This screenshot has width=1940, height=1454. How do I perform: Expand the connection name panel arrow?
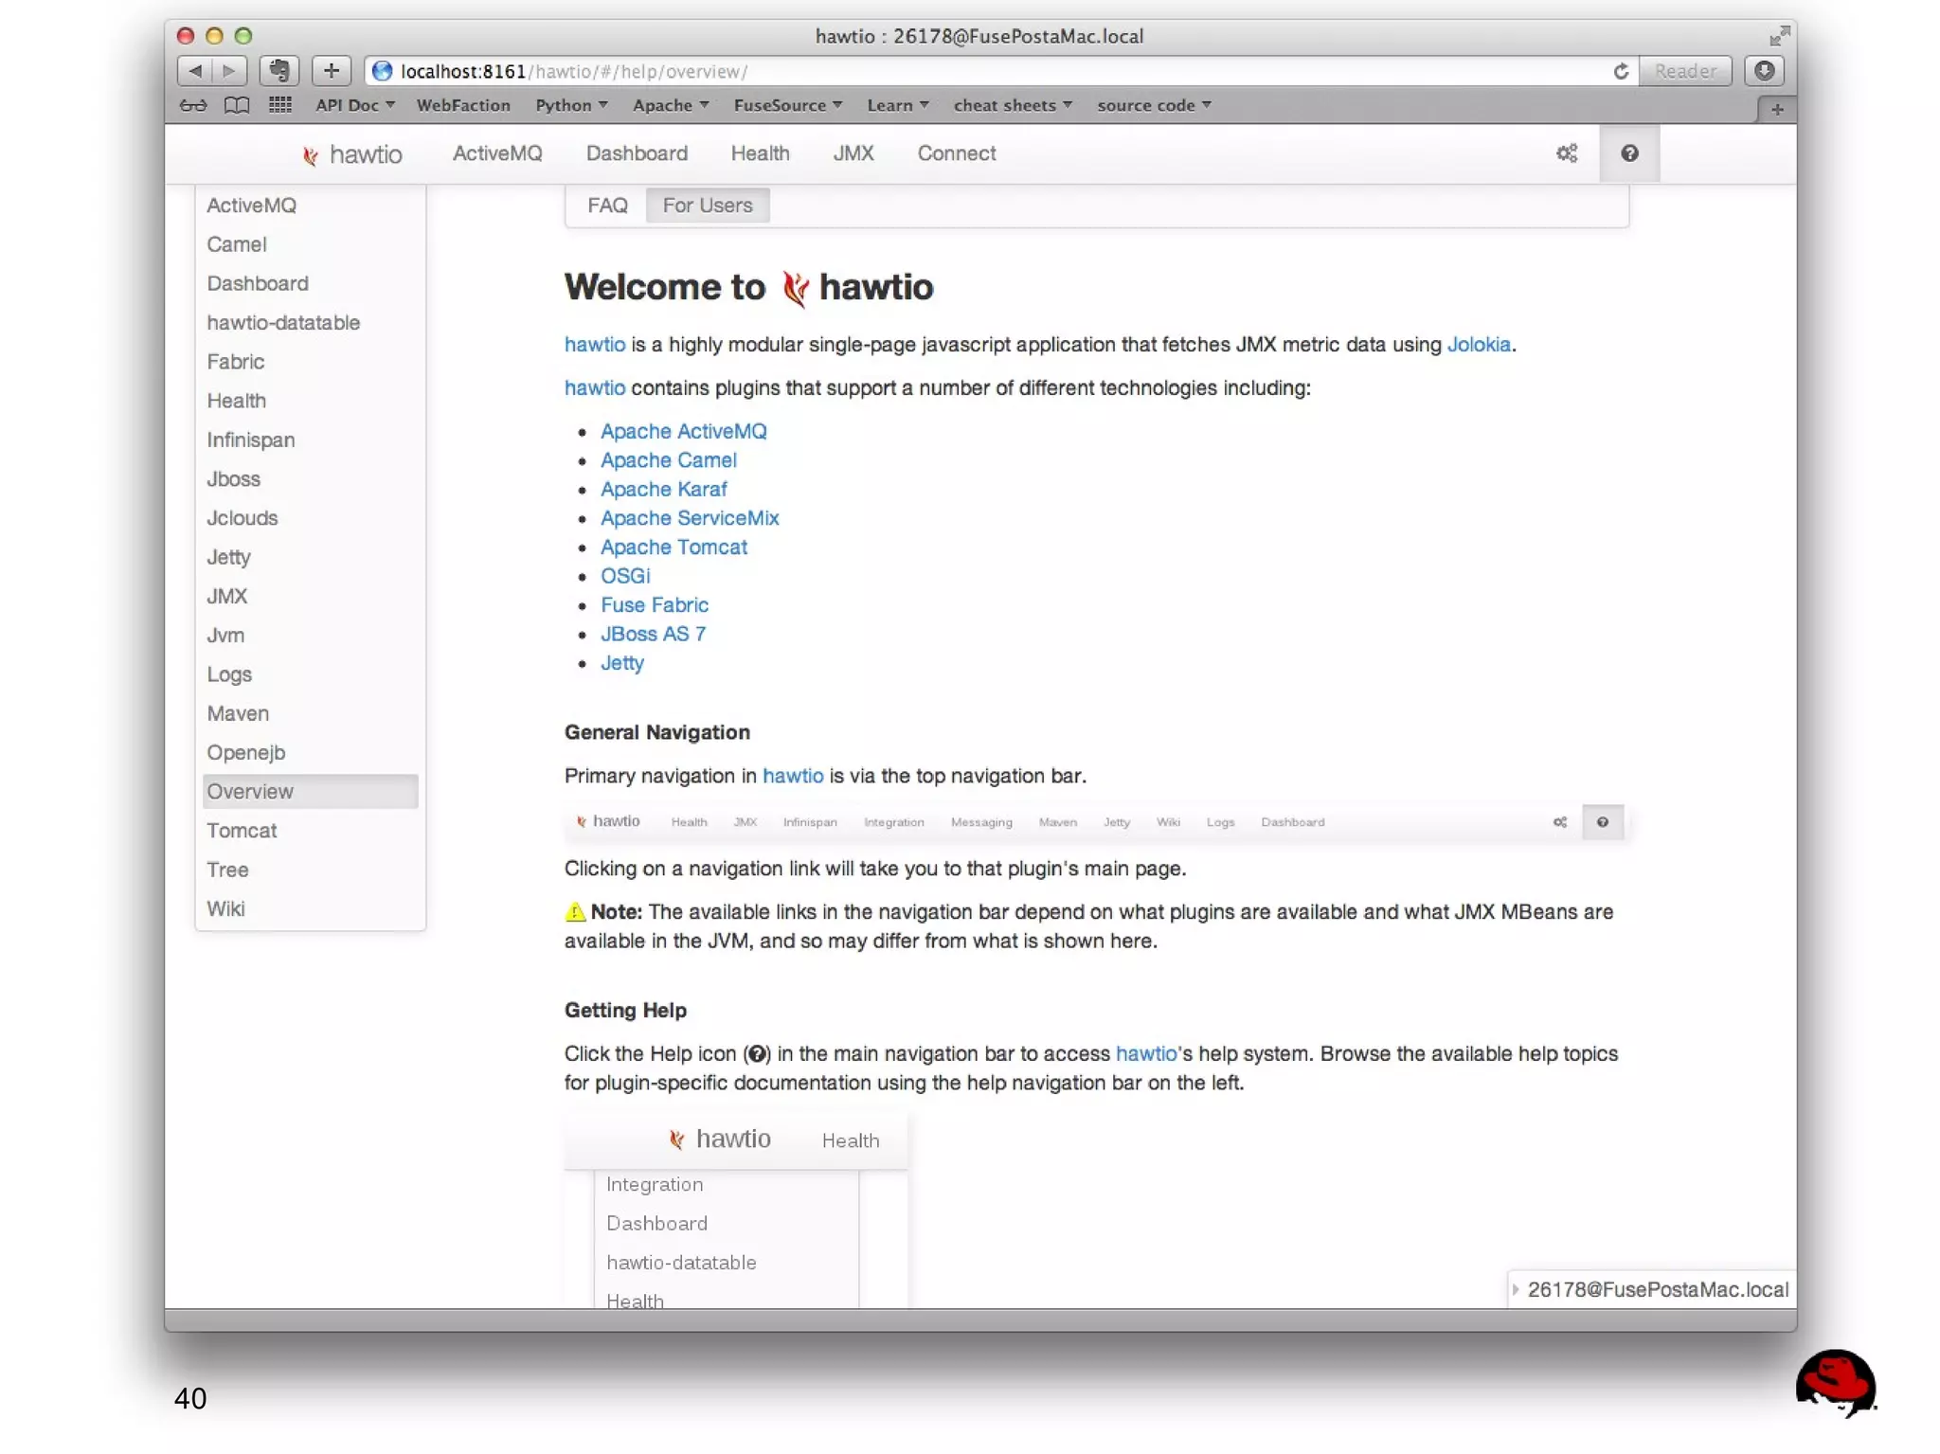1516,1289
